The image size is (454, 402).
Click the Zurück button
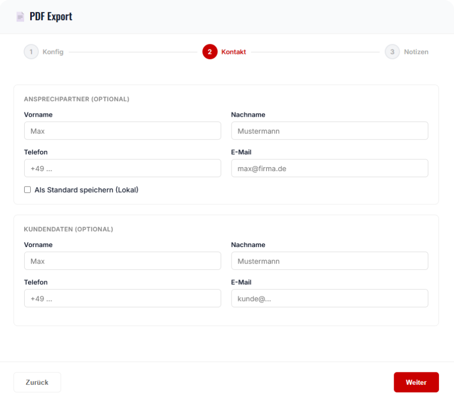(37, 382)
